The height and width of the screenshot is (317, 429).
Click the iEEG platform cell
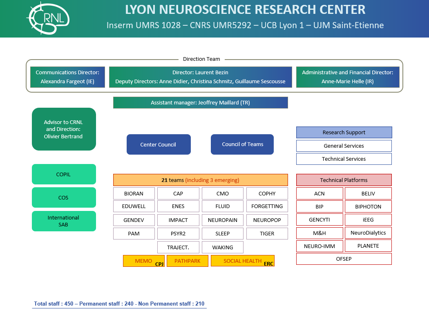point(368,220)
